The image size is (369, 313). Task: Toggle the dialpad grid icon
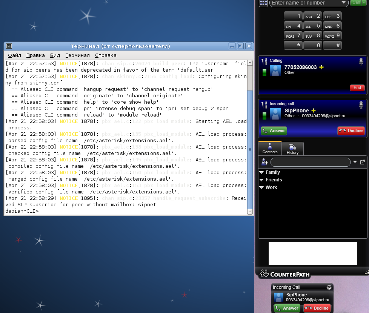click(263, 3)
